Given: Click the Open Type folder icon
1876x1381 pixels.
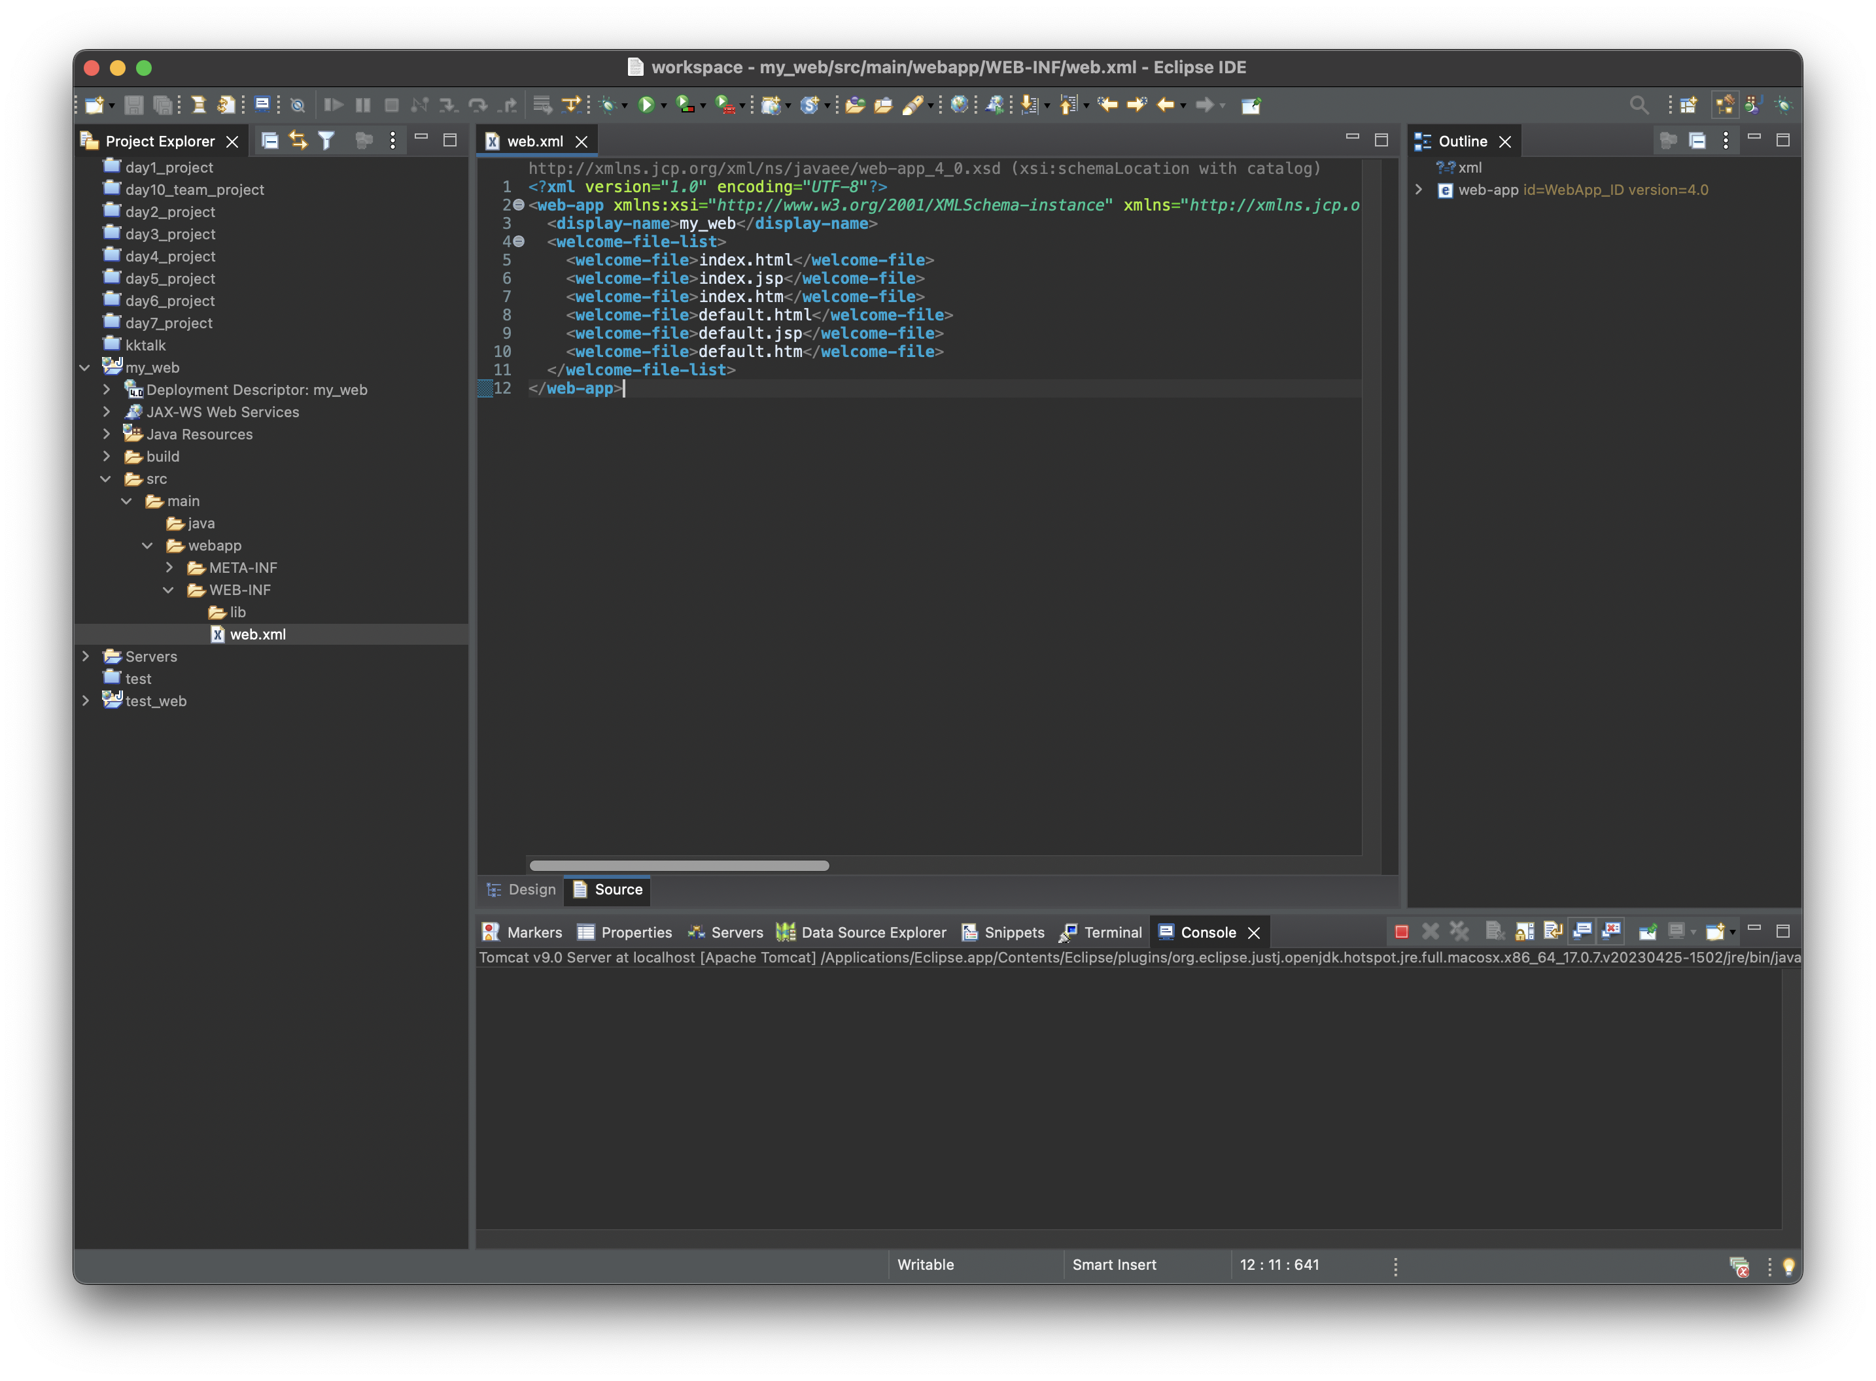Looking at the screenshot, I should coord(854,105).
